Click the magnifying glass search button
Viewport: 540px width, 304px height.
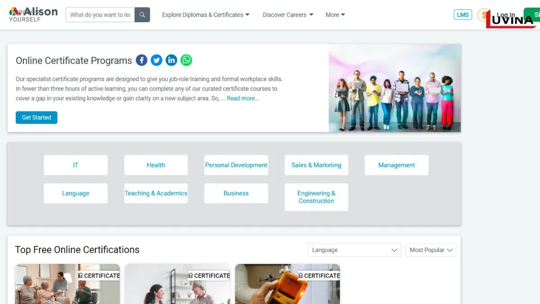(x=142, y=15)
